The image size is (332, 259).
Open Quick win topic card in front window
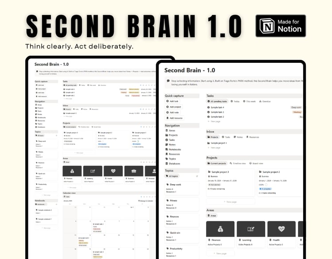(x=182, y=236)
